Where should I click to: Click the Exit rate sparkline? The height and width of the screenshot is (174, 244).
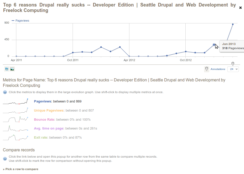point(16,138)
